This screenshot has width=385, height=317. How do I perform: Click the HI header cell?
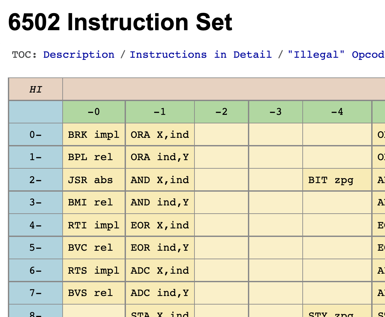[35, 89]
